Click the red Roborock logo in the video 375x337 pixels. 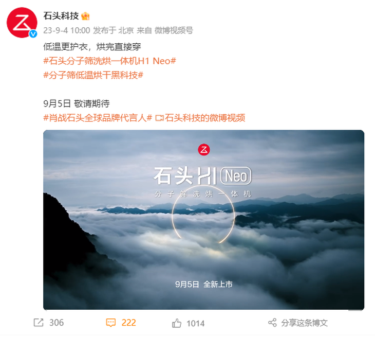(x=204, y=150)
